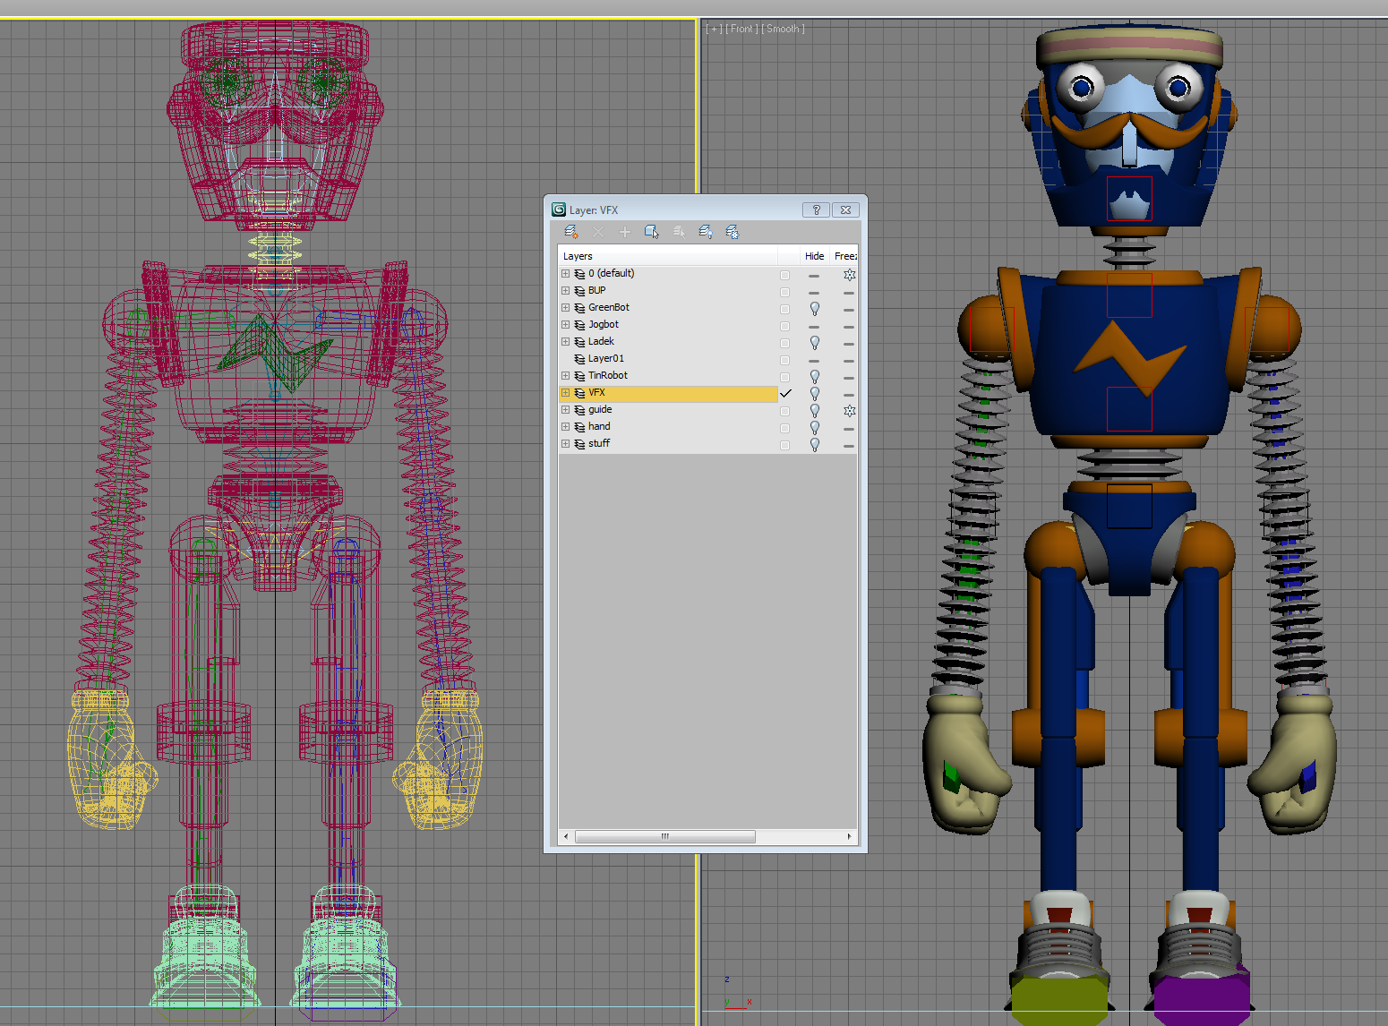The image size is (1388, 1026).
Task: Click the layer icon beside Jogbot
Action: pos(579,325)
